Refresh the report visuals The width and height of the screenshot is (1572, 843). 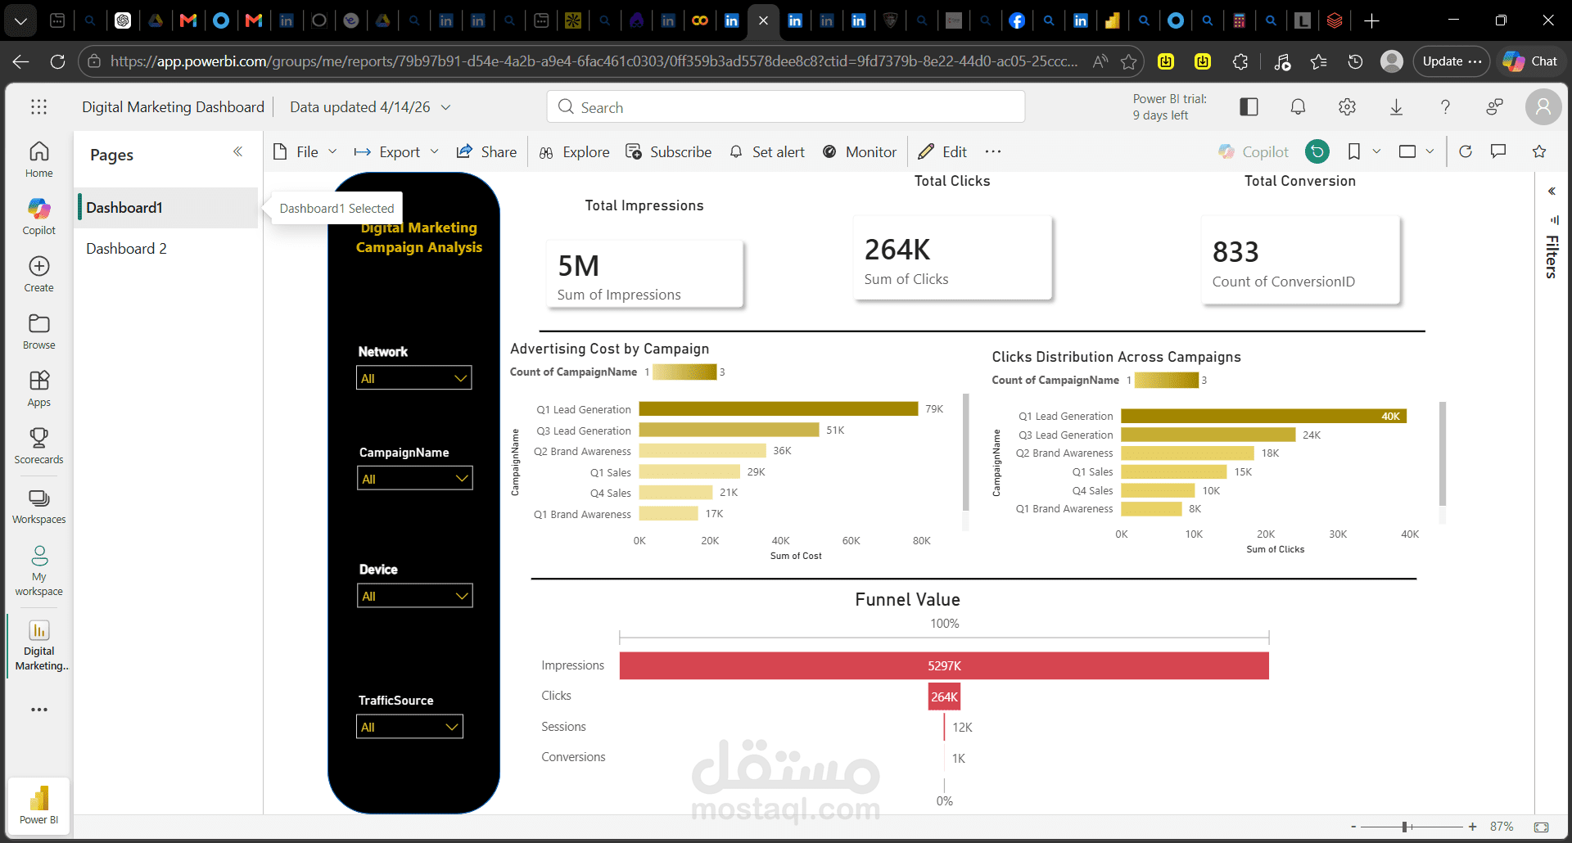[x=1466, y=151]
